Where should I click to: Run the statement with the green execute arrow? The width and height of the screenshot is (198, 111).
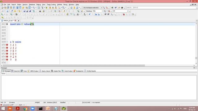coord(2,14)
